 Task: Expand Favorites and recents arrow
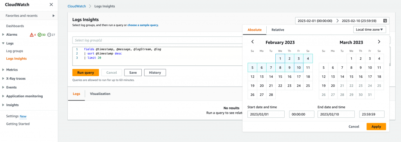point(53,16)
